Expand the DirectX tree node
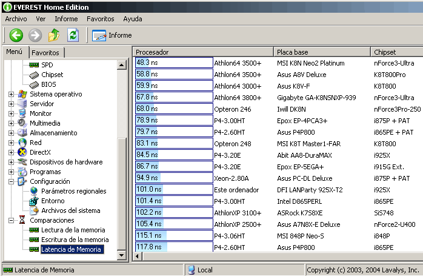The height and width of the screenshot is (276, 423). [11, 152]
